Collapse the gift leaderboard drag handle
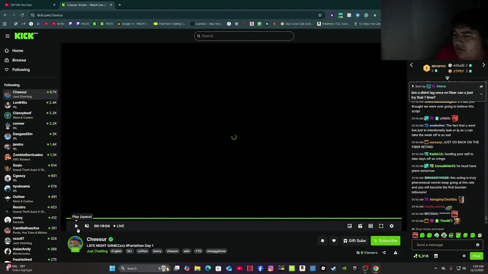Viewport: 488px width, 274px height. coord(447,78)
